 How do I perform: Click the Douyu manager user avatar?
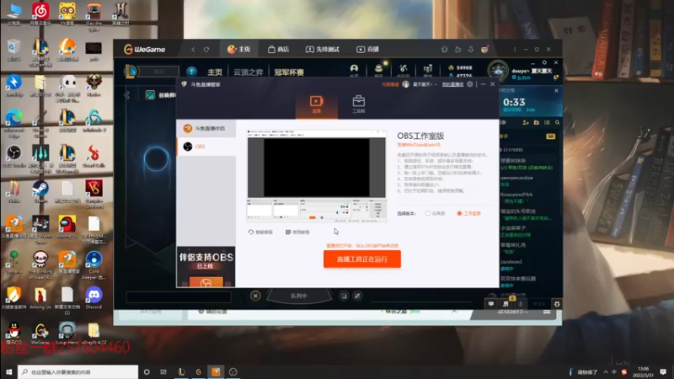[x=405, y=84]
